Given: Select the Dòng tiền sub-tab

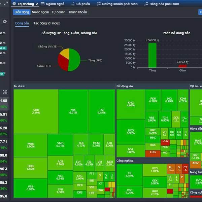Looking at the screenshot, I should [22, 24].
